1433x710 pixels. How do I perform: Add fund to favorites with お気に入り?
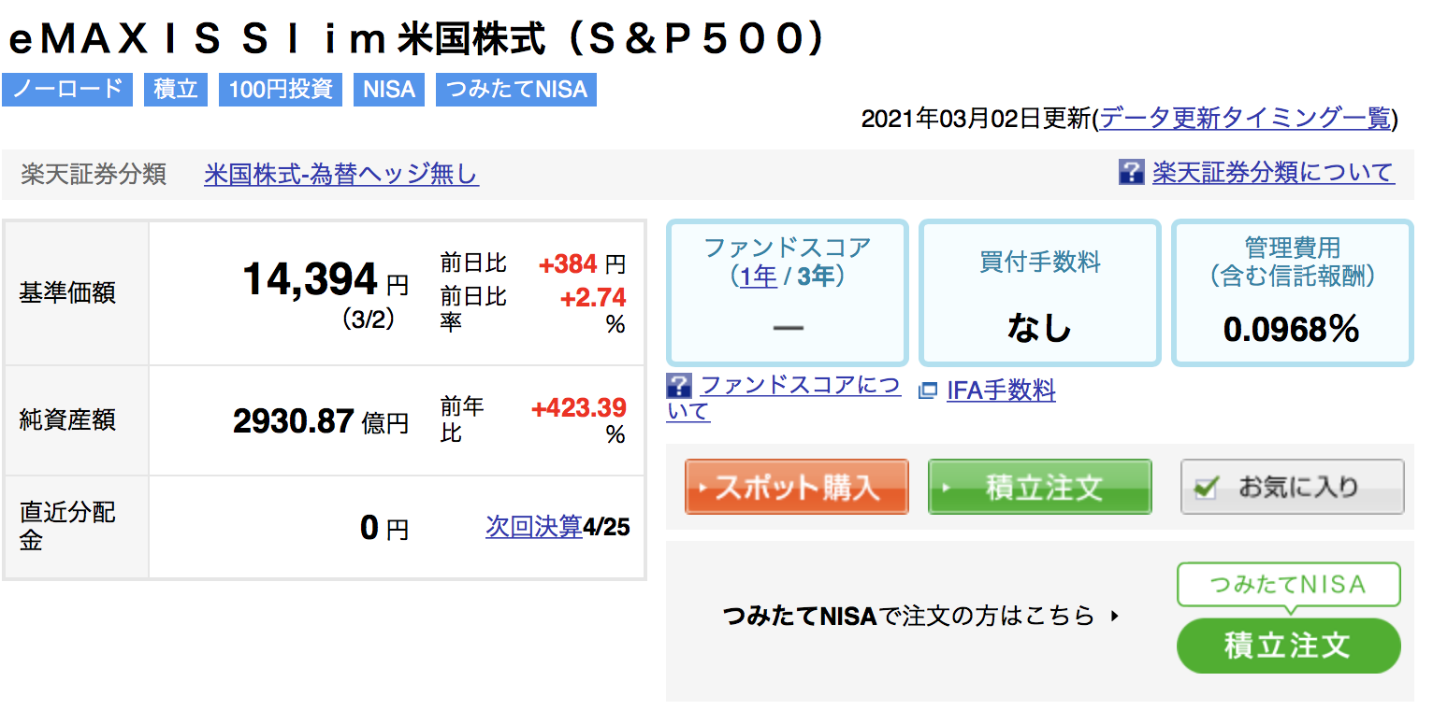(1293, 487)
